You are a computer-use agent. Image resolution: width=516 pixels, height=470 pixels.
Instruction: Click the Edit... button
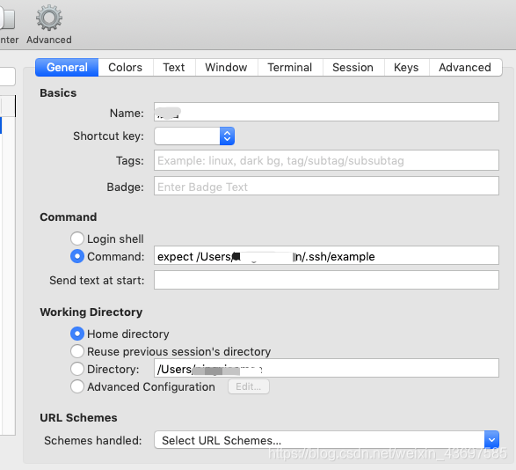[249, 386]
